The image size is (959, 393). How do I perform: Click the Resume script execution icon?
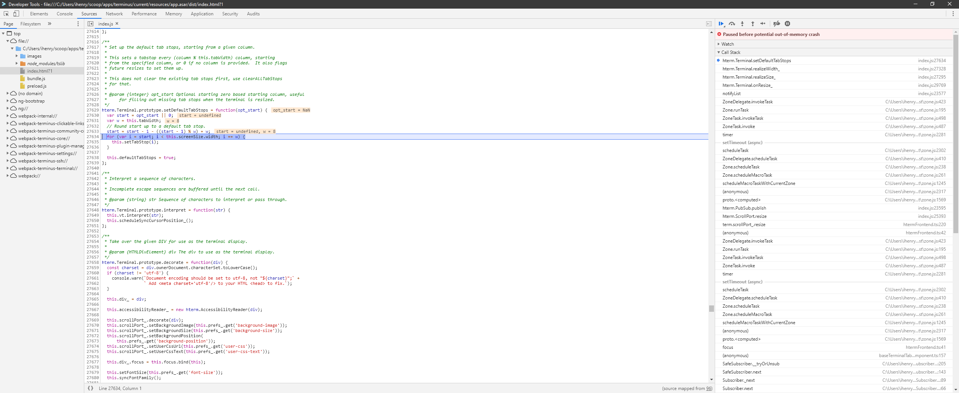click(x=721, y=24)
